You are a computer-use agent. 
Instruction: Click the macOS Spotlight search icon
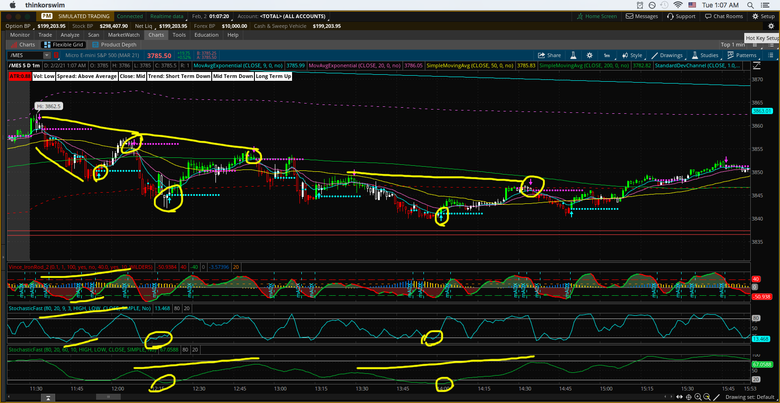tap(750, 5)
